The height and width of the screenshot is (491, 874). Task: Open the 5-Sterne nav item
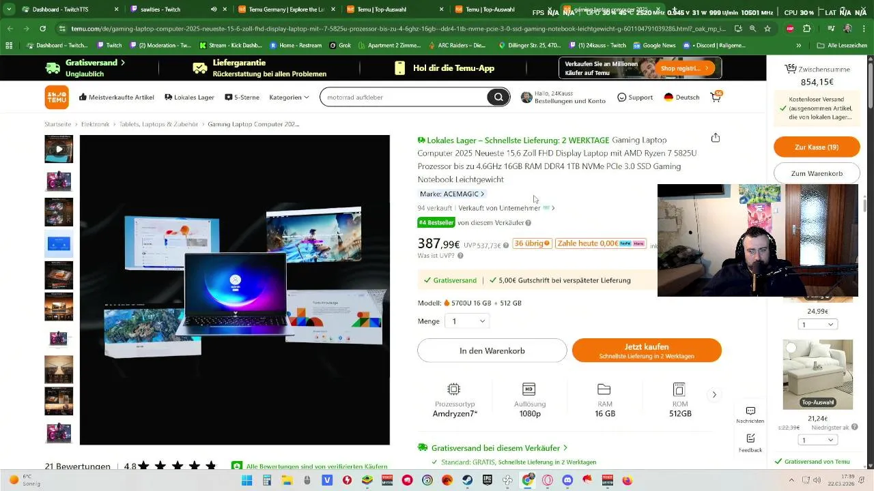pos(242,97)
